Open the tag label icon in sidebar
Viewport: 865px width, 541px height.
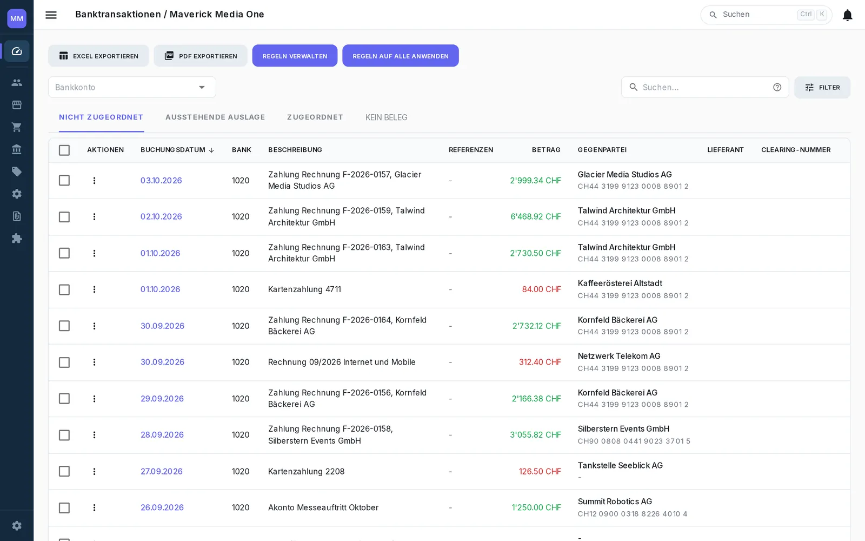tap(17, 171)
